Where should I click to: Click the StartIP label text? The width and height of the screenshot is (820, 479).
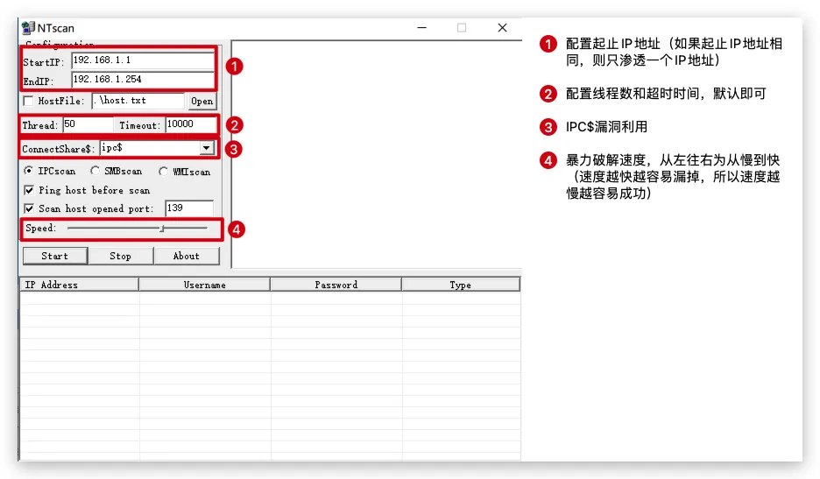[44, 62]
